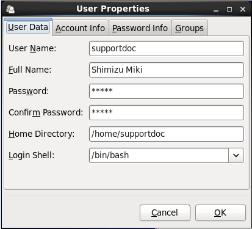This screenshot has height=229, width=252.
Task: Click the /bin/bash Login Shell text entry
Action: 159,155
